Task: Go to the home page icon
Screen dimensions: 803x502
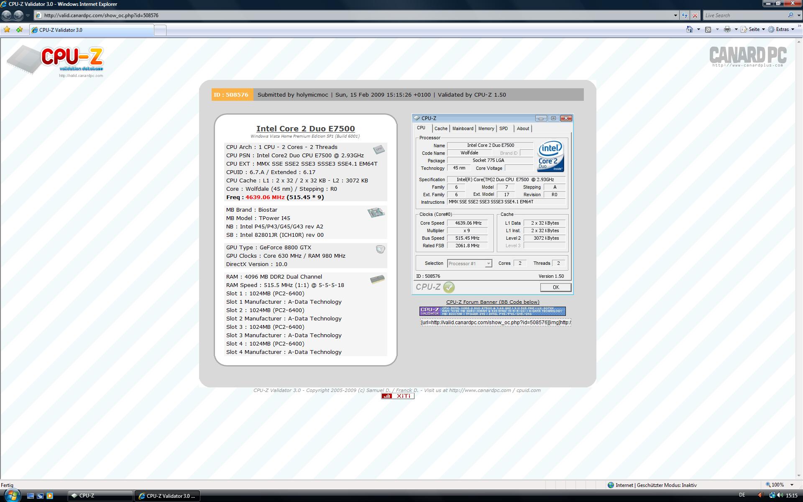Action: 690,29
